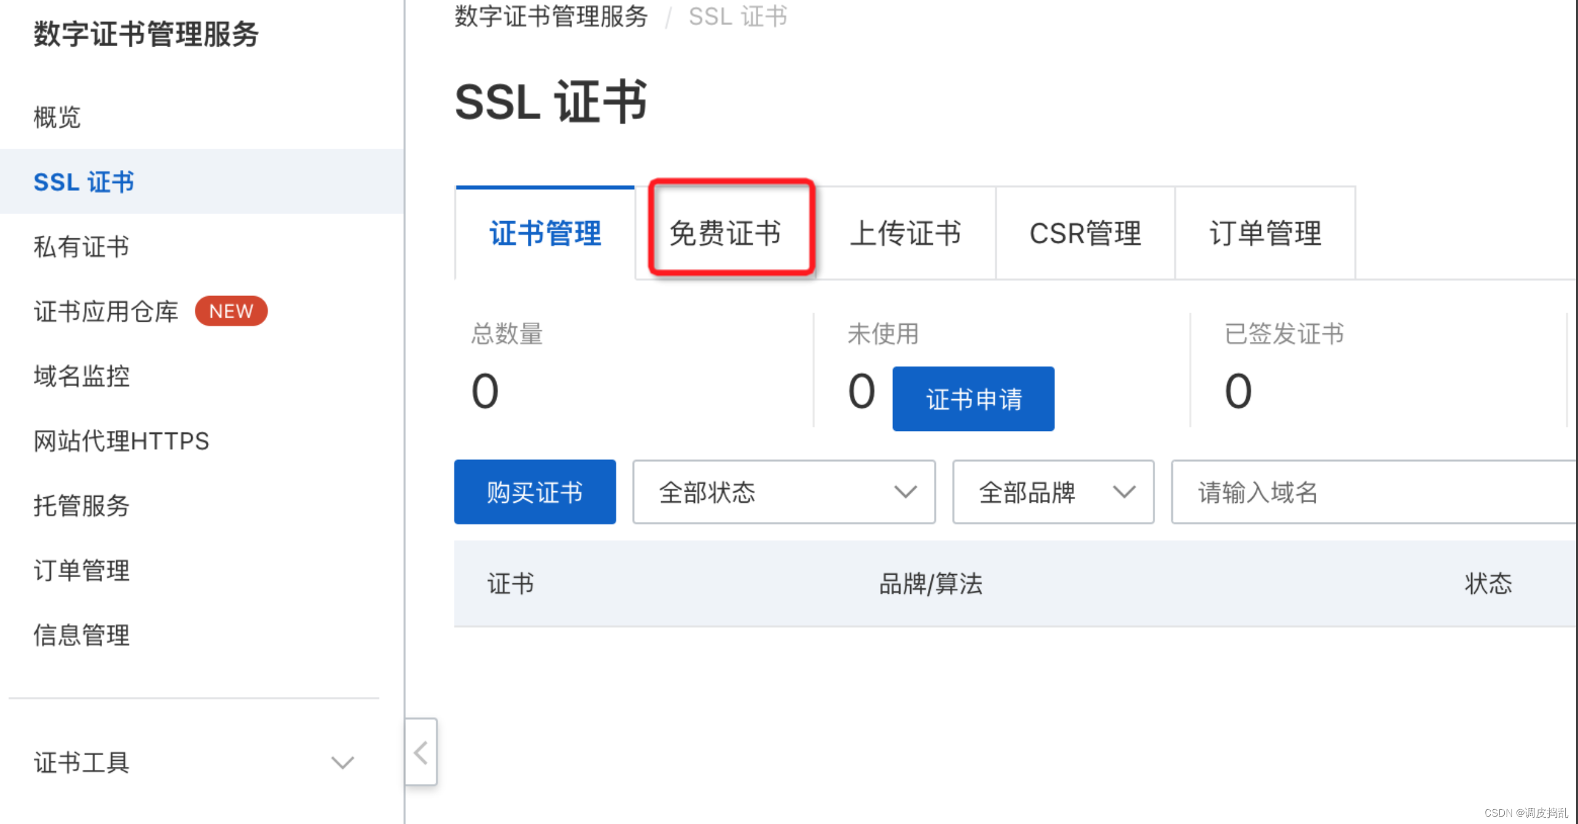Screen dimensions: 1578x824
Task: Select the 证书管理 tab
Action: point(545,233)
